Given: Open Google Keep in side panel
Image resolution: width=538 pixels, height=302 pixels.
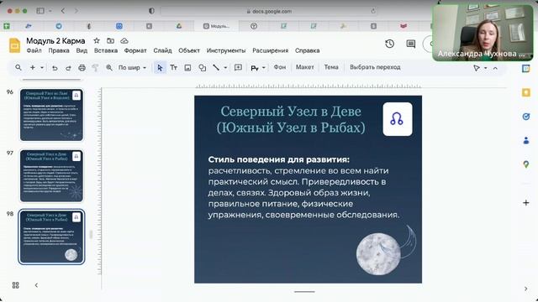Looking at the screenshot, I should (525, 92).
